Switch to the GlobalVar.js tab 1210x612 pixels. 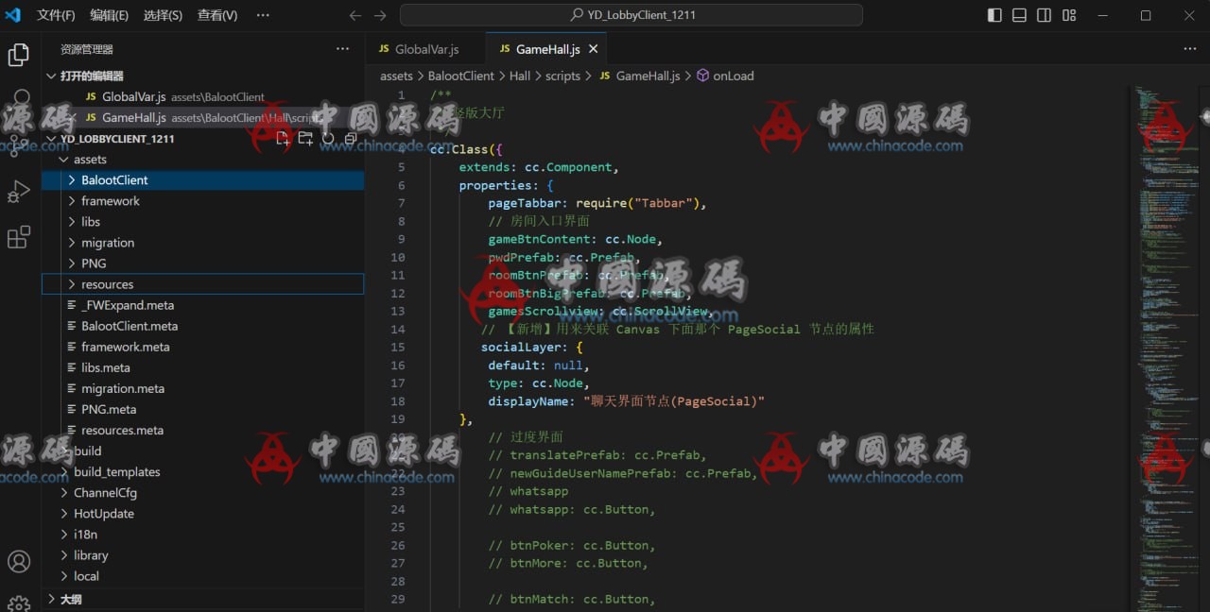425,49
